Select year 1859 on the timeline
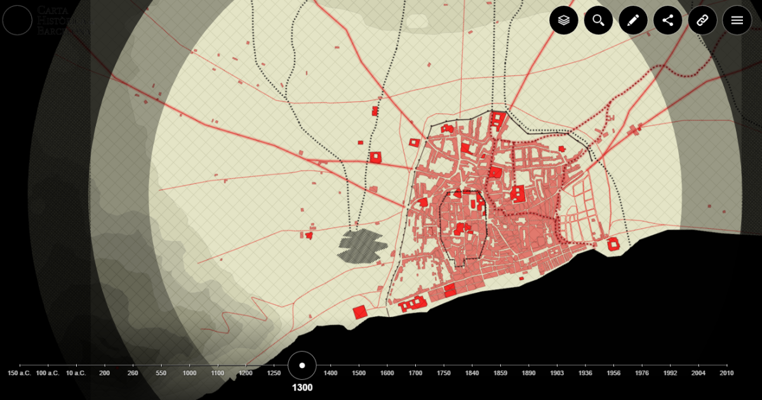The image size is (762, 400). pos(500,373)
